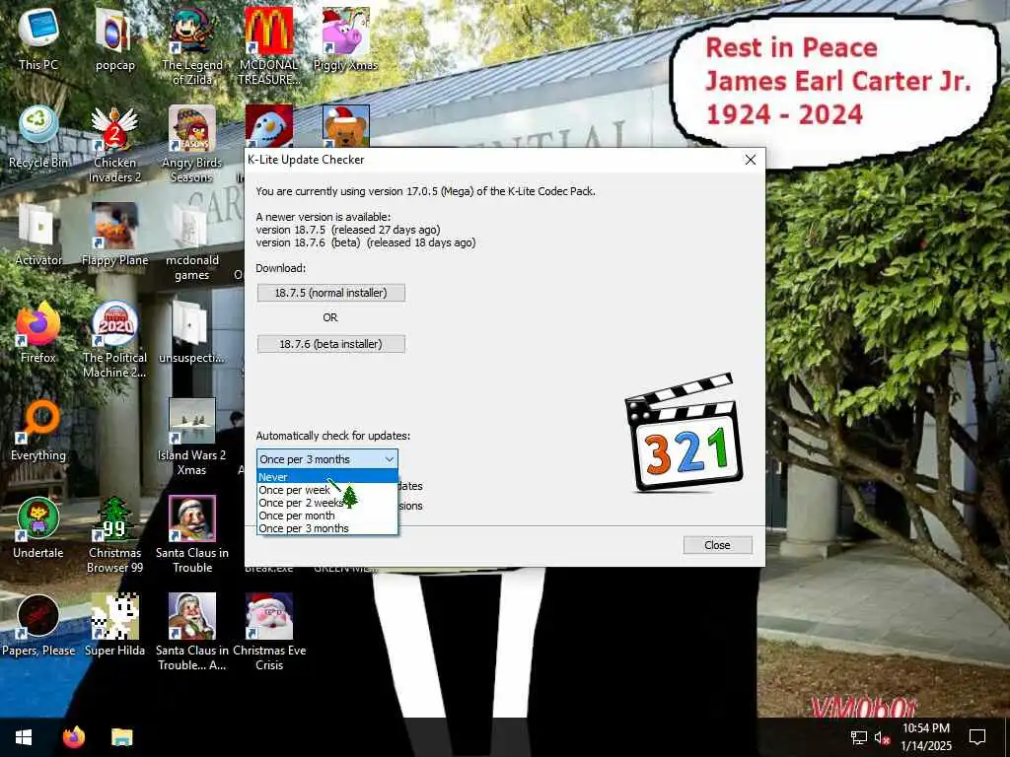Click the 'Automatically check for updates:' label

coord(333,436)
